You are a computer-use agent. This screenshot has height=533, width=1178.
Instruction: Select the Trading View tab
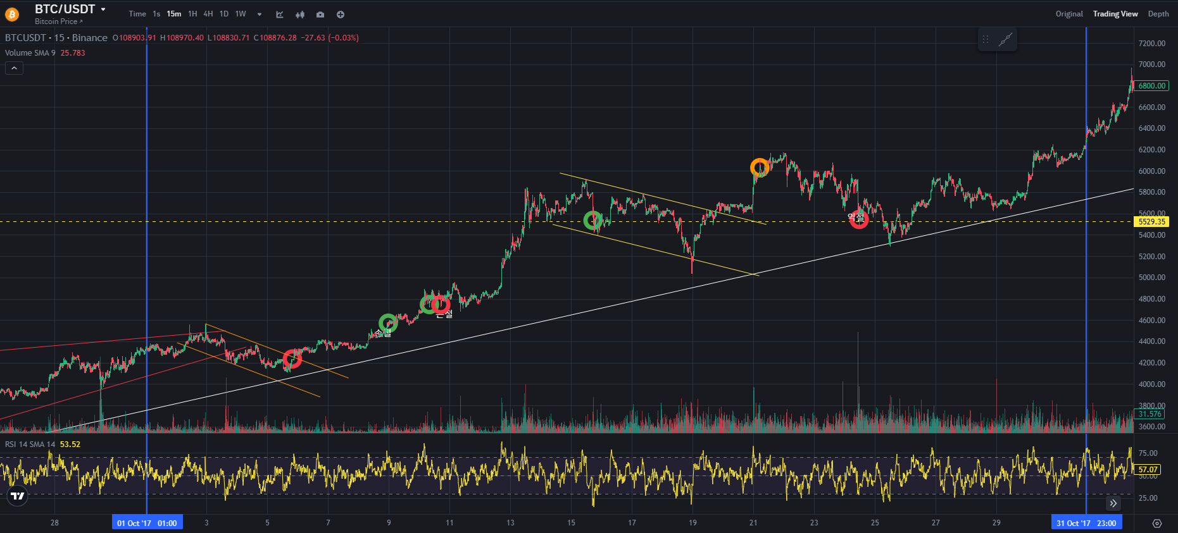coord(1115,14)
